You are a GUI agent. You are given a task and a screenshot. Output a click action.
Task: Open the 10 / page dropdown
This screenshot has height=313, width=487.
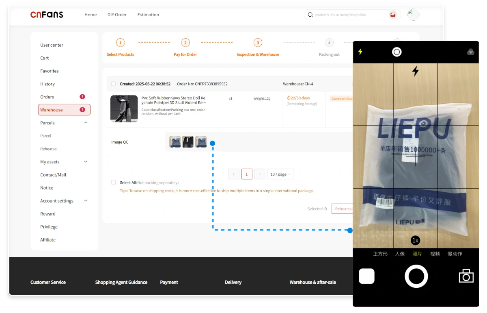280,174
